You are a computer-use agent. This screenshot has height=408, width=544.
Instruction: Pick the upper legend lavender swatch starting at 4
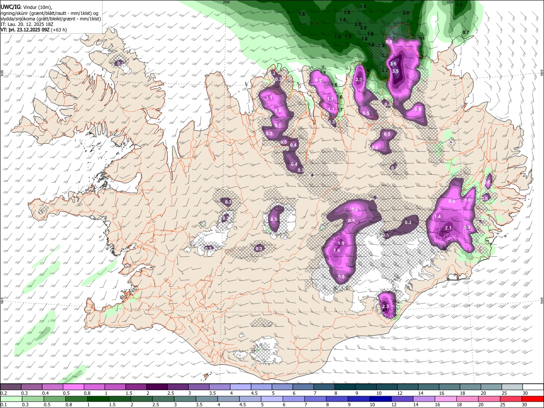coord(241,387)
